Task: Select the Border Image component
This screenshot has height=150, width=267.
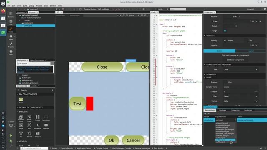Action: (29, 118)
